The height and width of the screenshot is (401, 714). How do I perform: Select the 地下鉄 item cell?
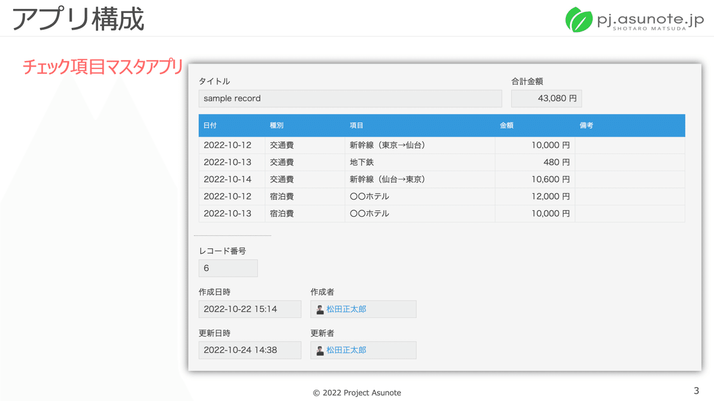point(420,162)
